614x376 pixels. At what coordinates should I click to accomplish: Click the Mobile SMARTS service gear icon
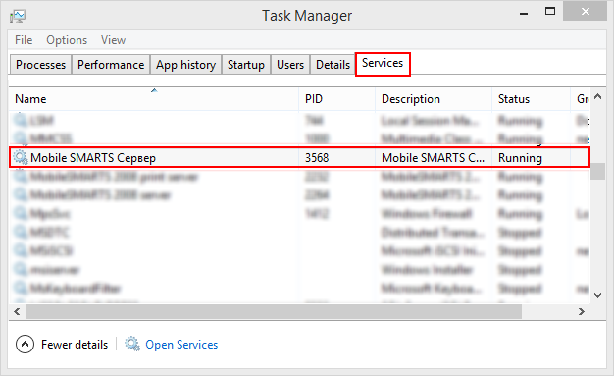(21, 157)
